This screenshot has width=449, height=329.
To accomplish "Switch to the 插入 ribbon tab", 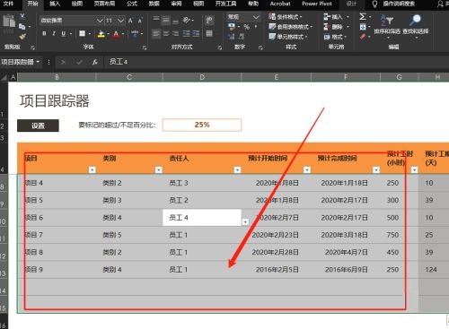I will [x=55, y=4].
